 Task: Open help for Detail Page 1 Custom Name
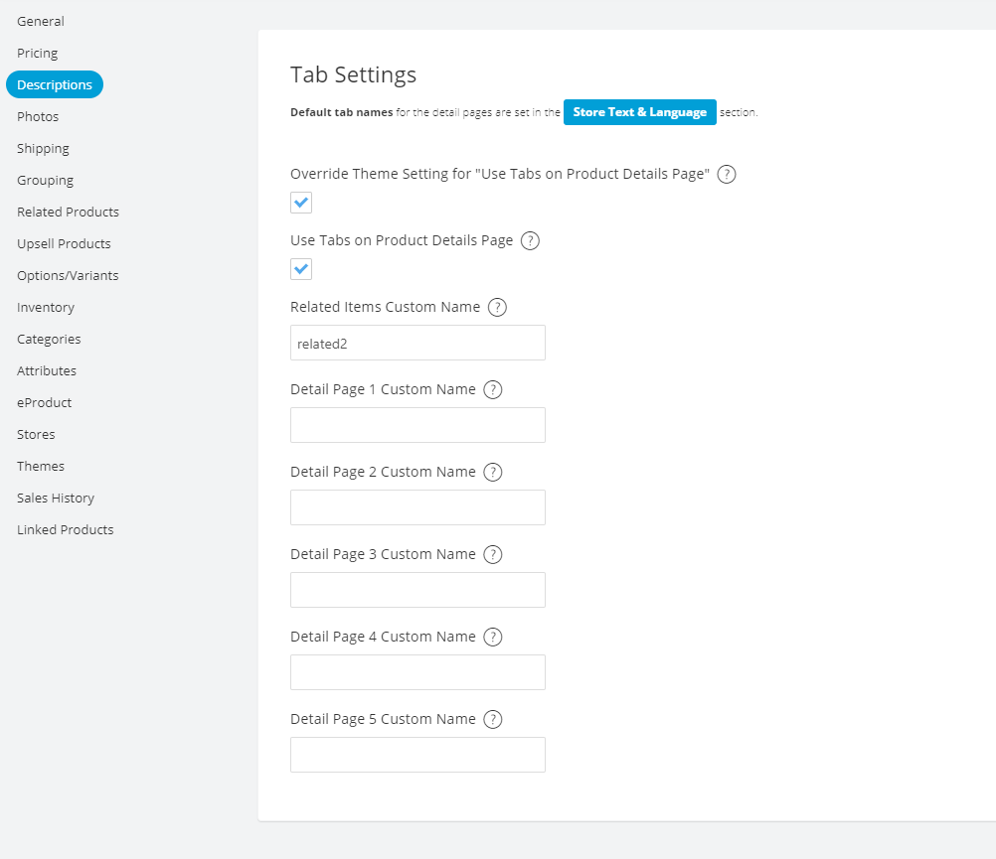coord(492,389)
